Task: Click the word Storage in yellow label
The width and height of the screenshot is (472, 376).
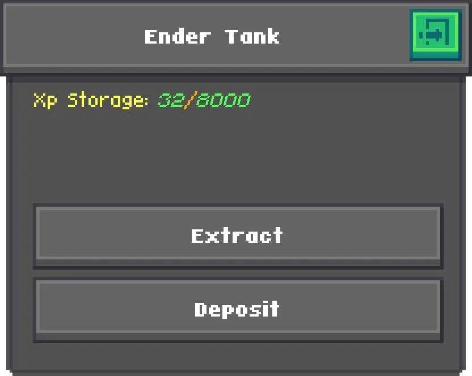Action: 108,100
